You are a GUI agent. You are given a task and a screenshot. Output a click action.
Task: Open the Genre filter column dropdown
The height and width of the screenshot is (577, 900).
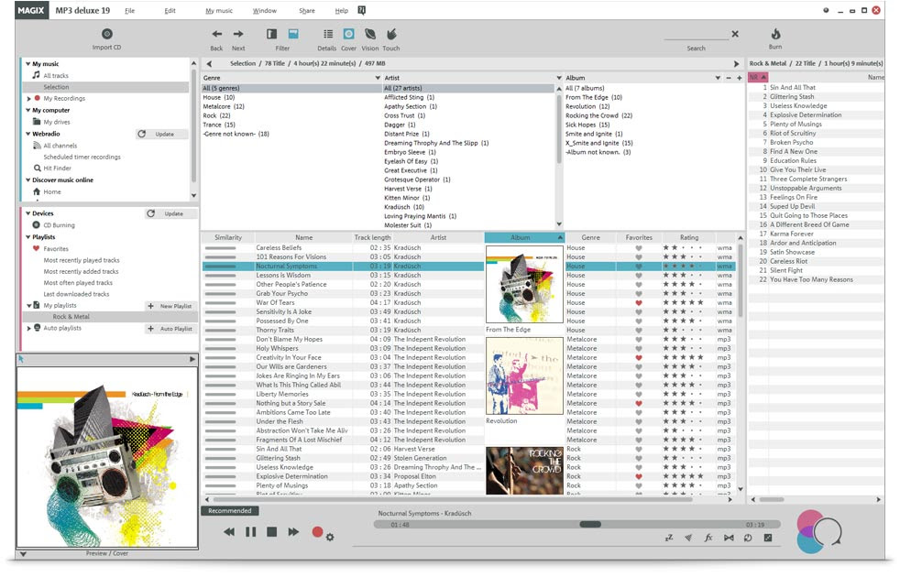(378, 78)
